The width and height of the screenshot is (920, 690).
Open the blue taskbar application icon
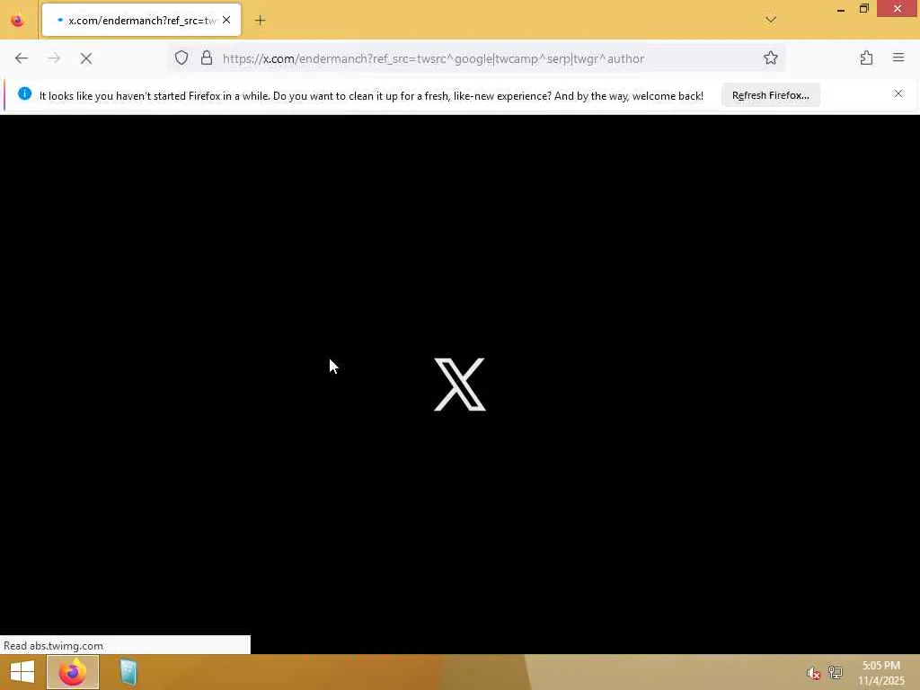128,672
